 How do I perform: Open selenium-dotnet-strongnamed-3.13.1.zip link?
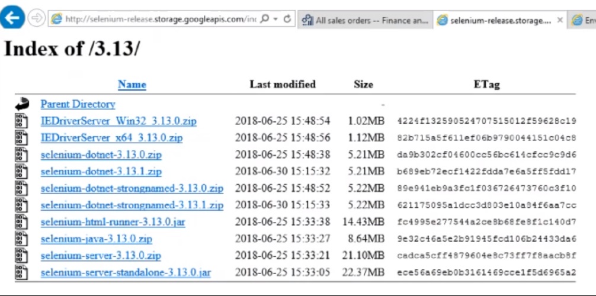[x=132, y=205]
